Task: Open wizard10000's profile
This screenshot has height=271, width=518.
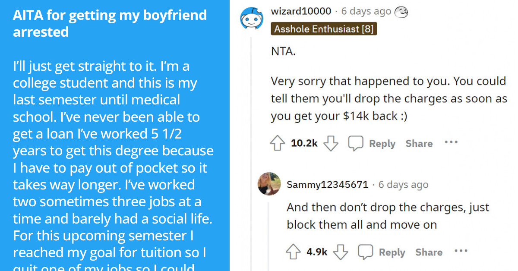Action: pos(302,11)
